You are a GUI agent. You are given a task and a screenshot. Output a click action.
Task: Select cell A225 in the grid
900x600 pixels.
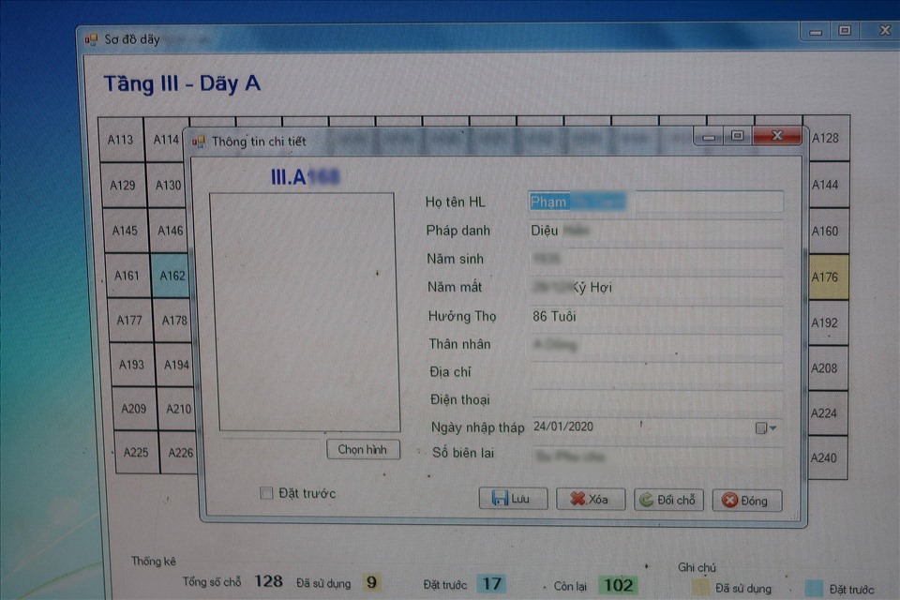[x=137, y=453]
